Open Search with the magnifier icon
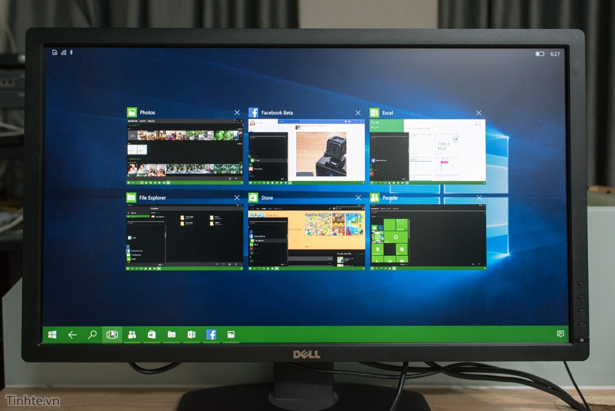 click(x=92, y=335)
